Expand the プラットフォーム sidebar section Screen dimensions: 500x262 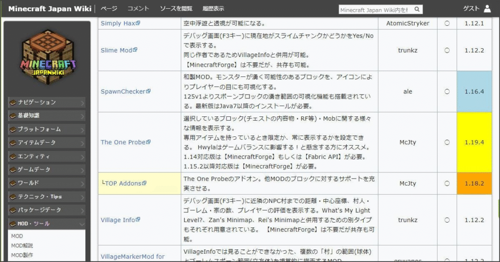(x=46, y=130)
